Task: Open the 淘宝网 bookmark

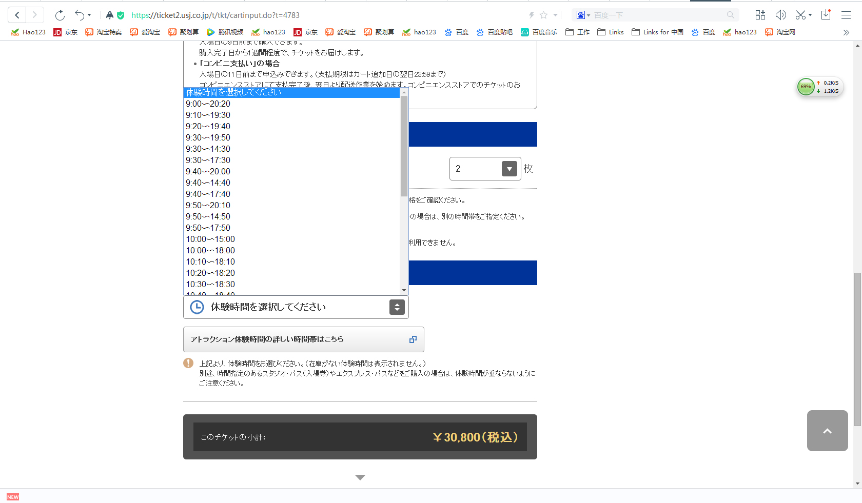Action: tap(780, 32)
